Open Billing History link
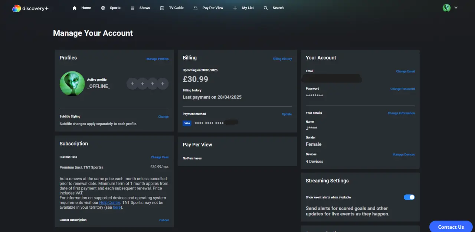This screenshot has width=475, height=232. [282, 59]
